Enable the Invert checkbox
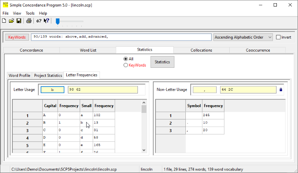Screen dimensions: 298x173 pyautogui.click(x=278, y=37)
